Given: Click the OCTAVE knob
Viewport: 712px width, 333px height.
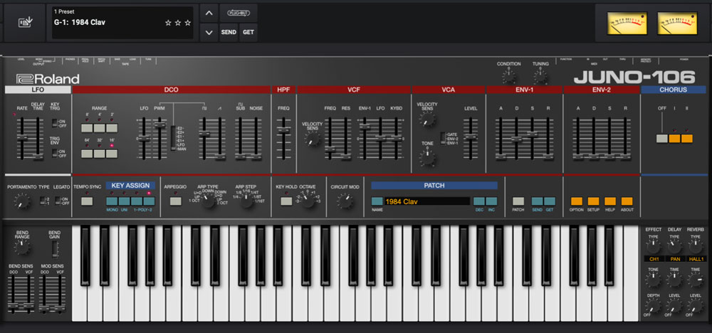Looking at the screenshot, I should [308, 201].
